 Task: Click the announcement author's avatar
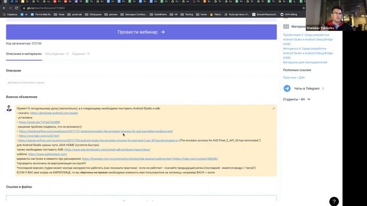point(9,108)
